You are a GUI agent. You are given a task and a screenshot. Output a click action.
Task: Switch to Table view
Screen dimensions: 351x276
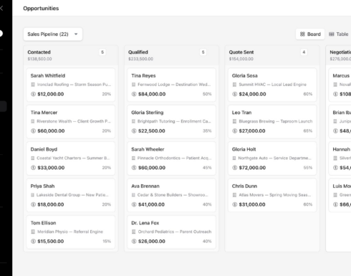click(339, 34)
